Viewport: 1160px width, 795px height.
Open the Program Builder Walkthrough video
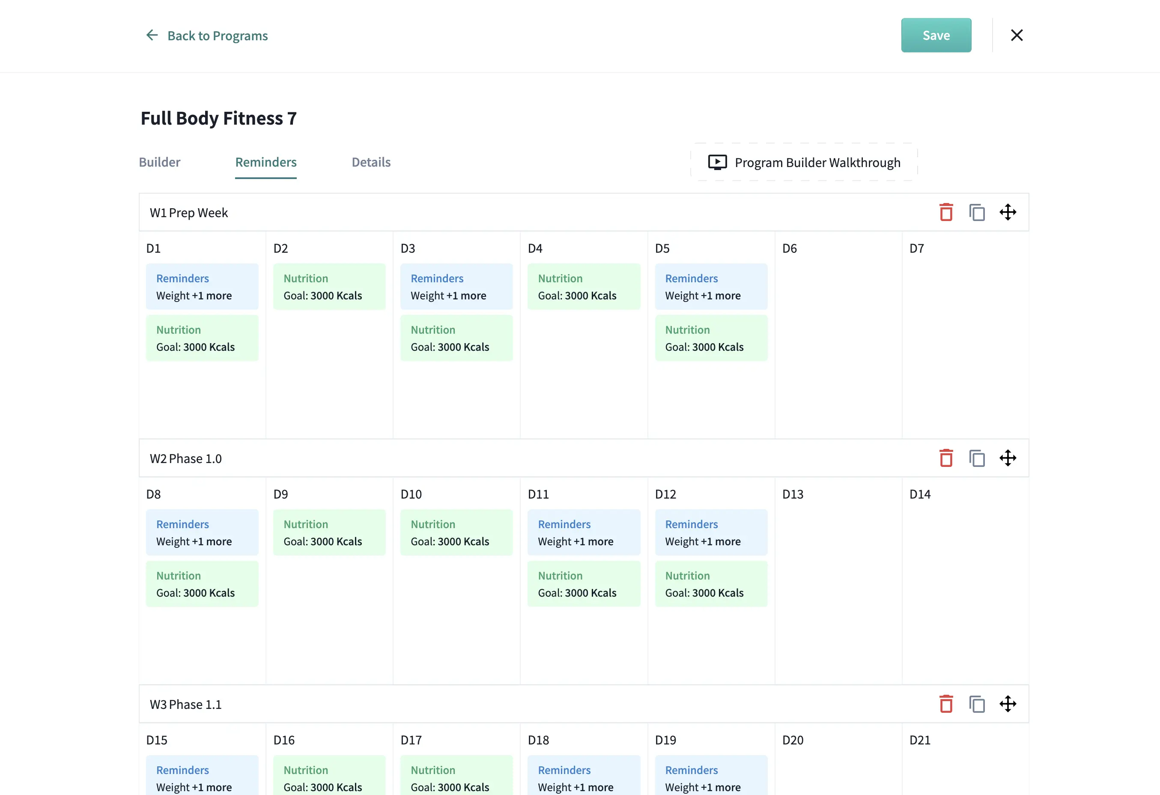804,162
